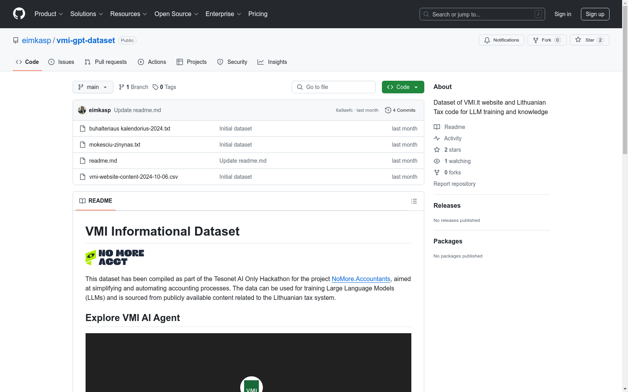Click the branch icon next to 1 Branch
Image resolution: width=628 pixels, height=392 pixels.
tap(122, 87)
